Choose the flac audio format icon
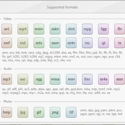Viewport: 125px width, 125px height. point(87,79)
